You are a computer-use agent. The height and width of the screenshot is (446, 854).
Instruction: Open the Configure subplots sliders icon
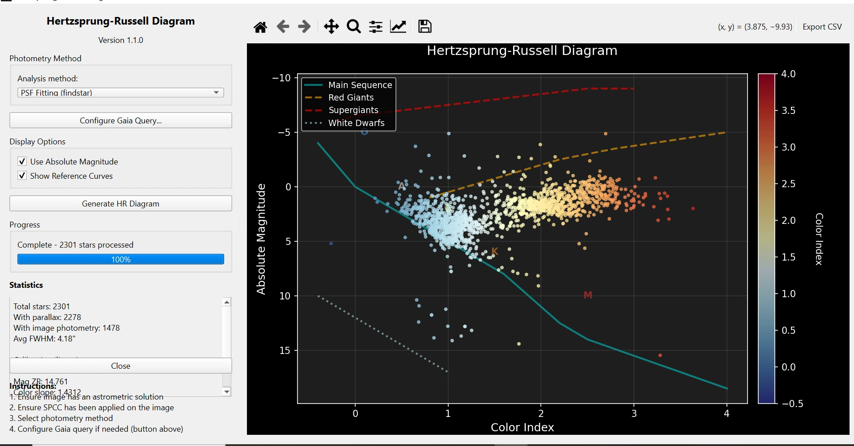(375, 27)
